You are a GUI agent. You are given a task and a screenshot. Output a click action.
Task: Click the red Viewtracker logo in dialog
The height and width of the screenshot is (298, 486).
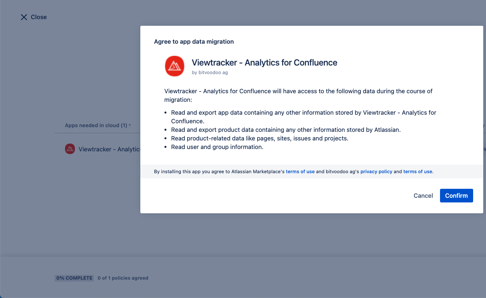pyautogui.click(x=175, y=66)
